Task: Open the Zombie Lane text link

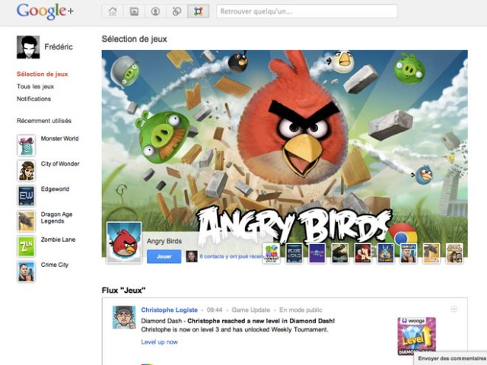Action: point(58,240)
